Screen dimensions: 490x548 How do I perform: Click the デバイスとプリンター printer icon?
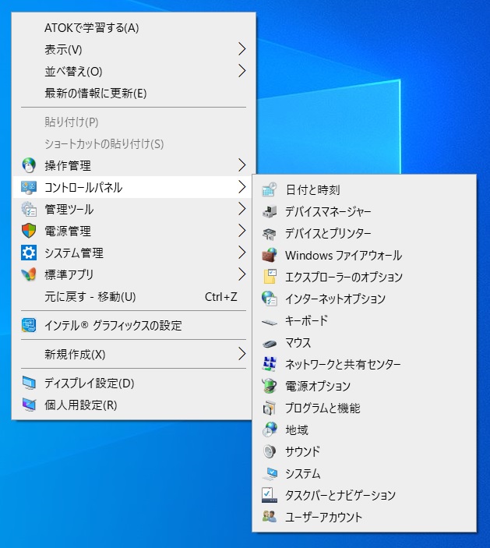(270, 233)
